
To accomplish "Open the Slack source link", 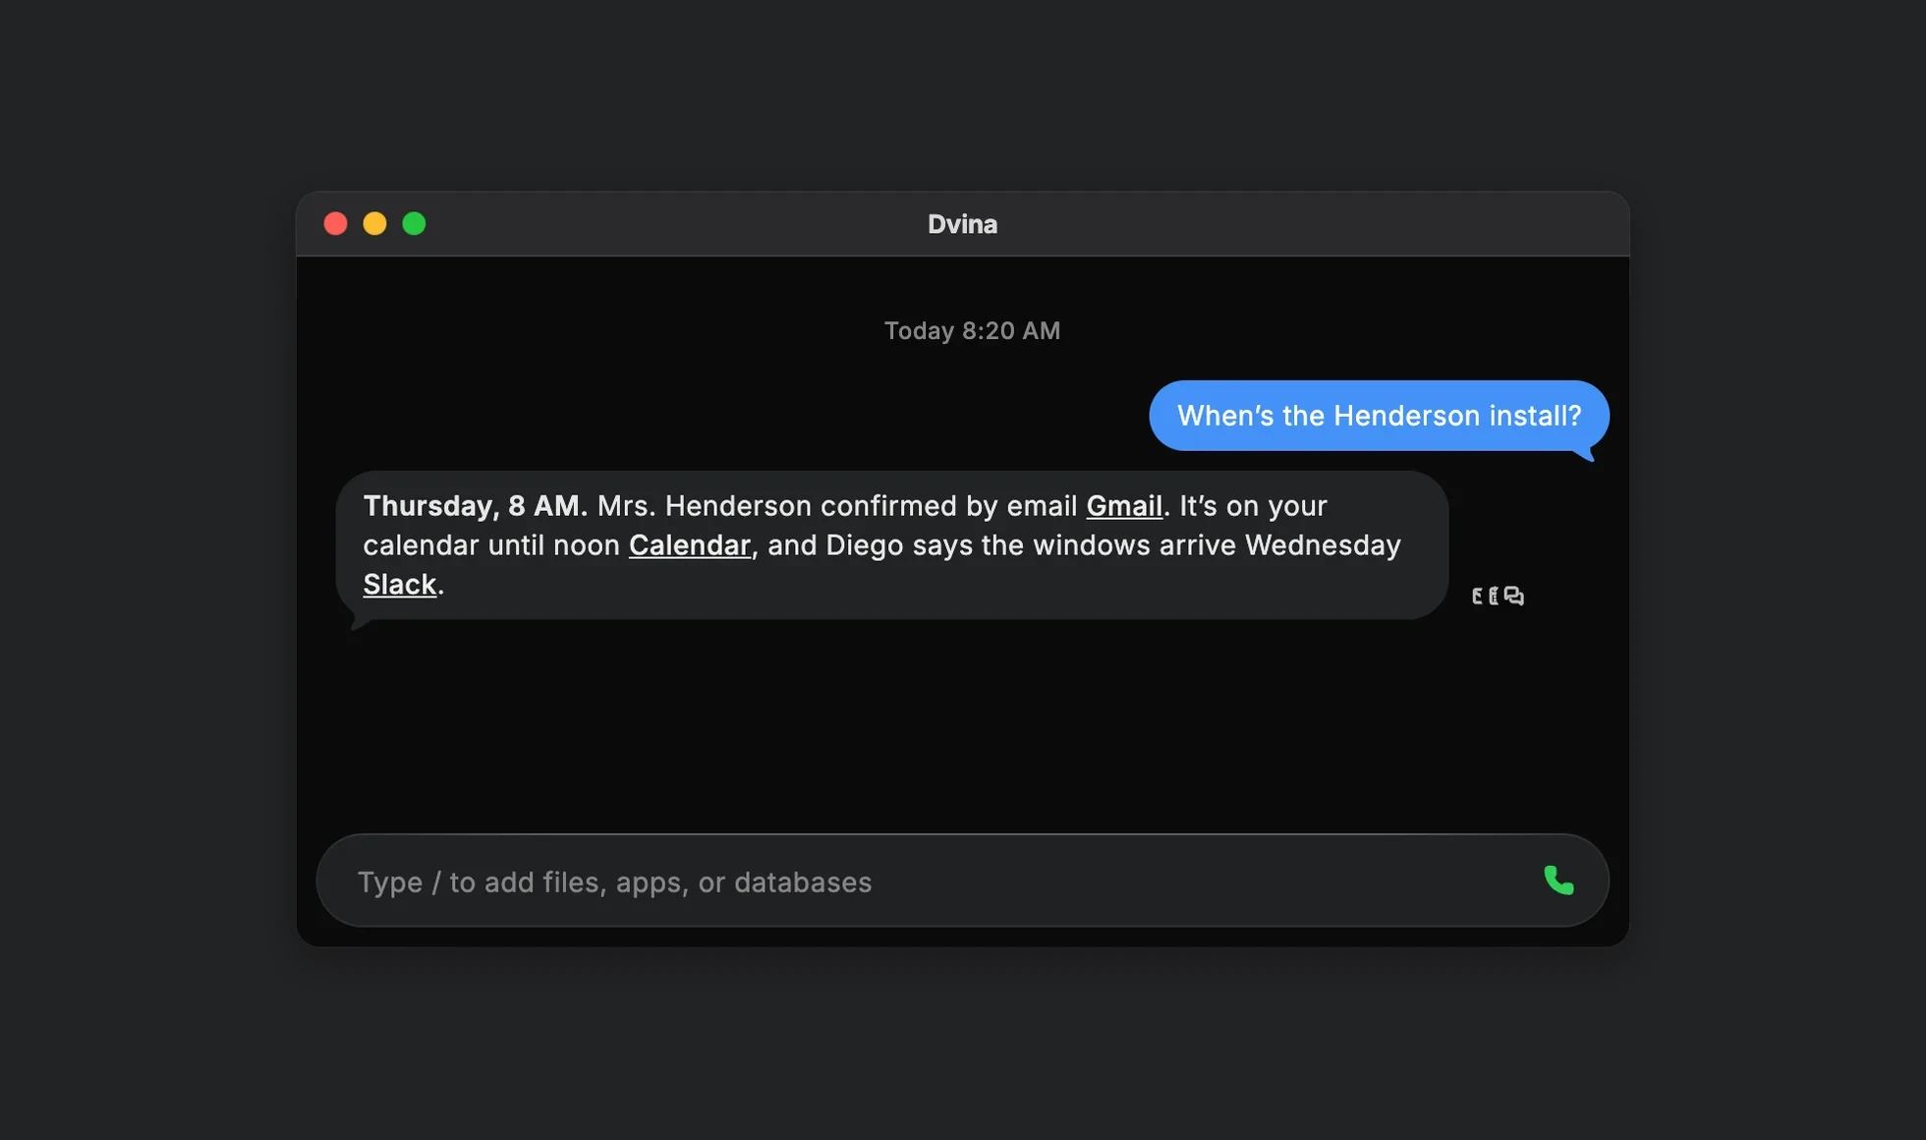I will tap(400, 585).
